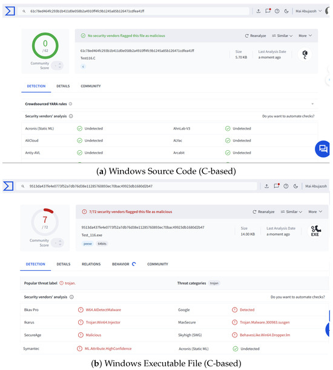333x370 pixels.
Task: Click the VirusTotal logo above the Test_116.exe report
Action: click(8, 186)
